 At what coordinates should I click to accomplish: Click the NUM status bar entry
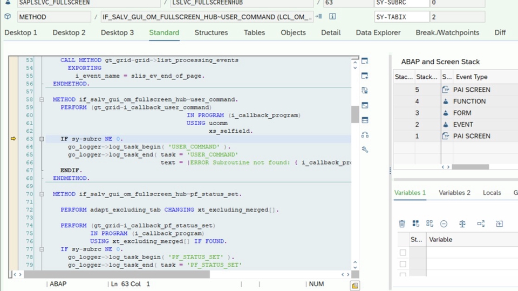[x=316, y=284]
